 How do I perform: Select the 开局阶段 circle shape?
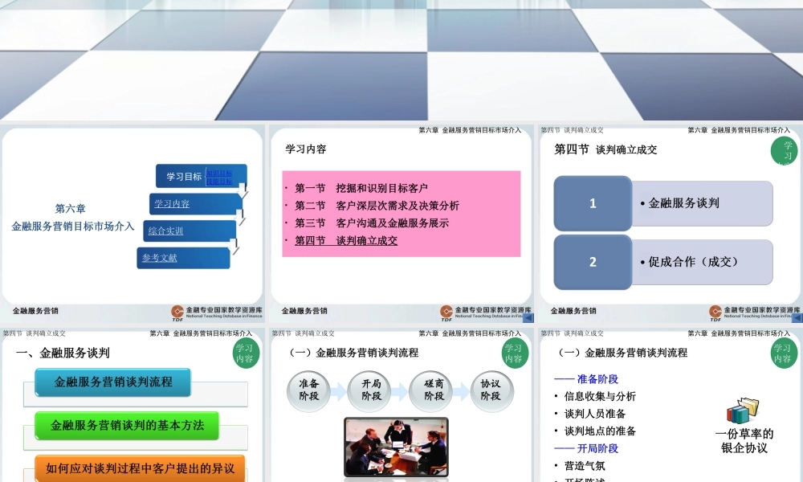[x=369, y=392]
